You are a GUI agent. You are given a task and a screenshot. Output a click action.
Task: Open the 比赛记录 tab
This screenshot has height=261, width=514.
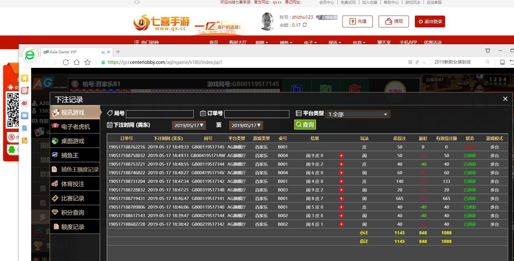pos(75,198)
